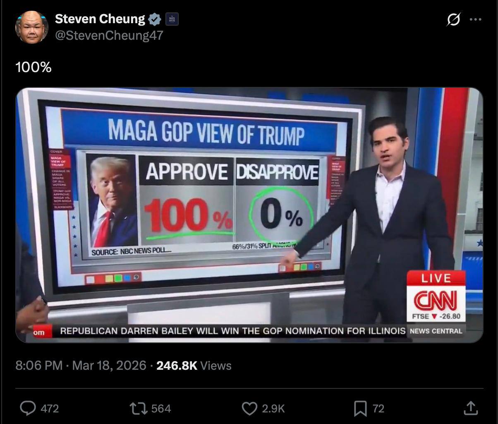Open Steven Cheung's profile avatar
This screenshot has height=424, width=498.
point(32,27)
